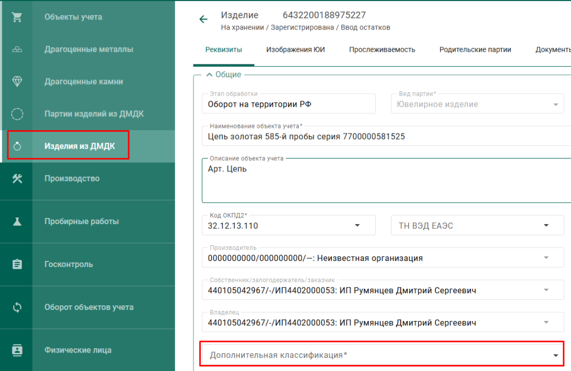The width and height of the screenshot is (571, 371).
Task: Open Объекты учета menu item
Action: point(73,17)
